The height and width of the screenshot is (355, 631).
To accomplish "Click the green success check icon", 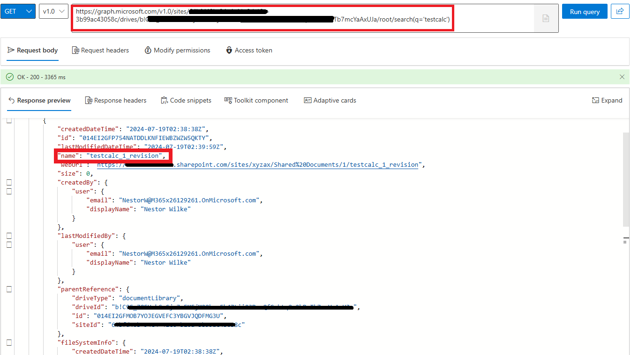I will pyautogui.click(x=10, y=77).
